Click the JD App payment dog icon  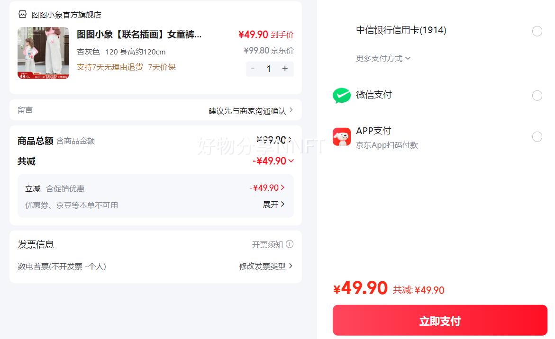(x=342, y=137)
